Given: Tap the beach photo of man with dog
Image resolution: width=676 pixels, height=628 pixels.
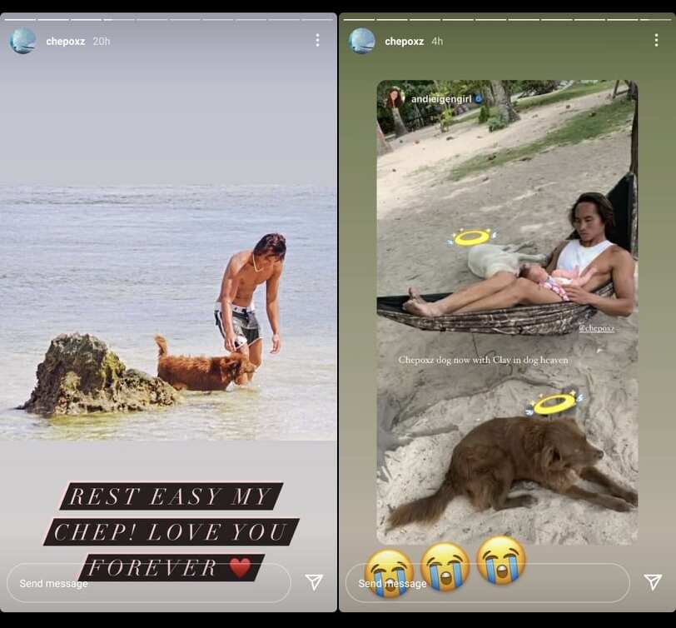Looking at the screenshot, I should click(168, 312).
